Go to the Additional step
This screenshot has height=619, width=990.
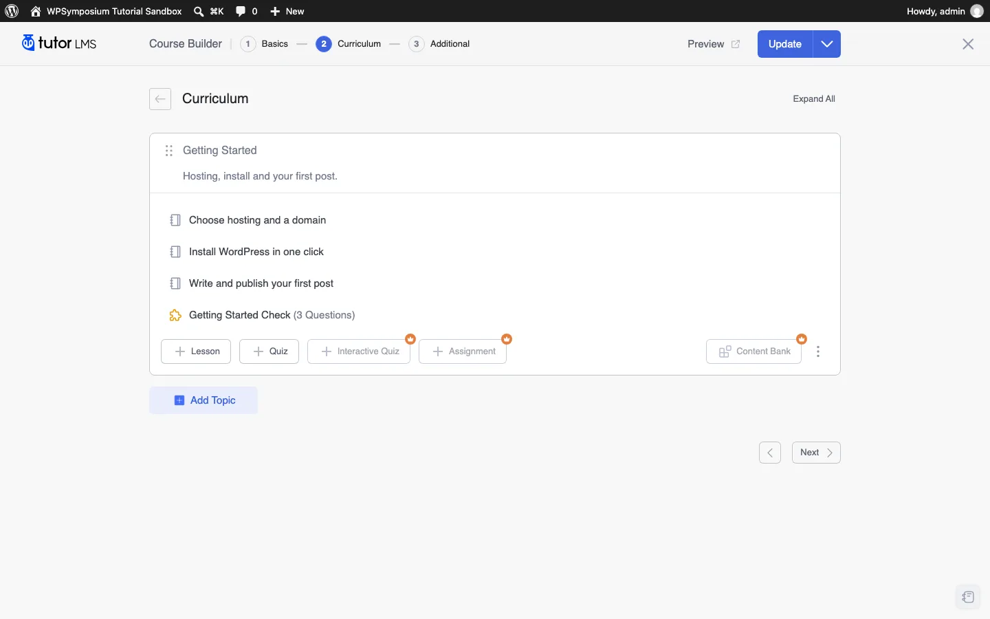click(x=439, y=44)
